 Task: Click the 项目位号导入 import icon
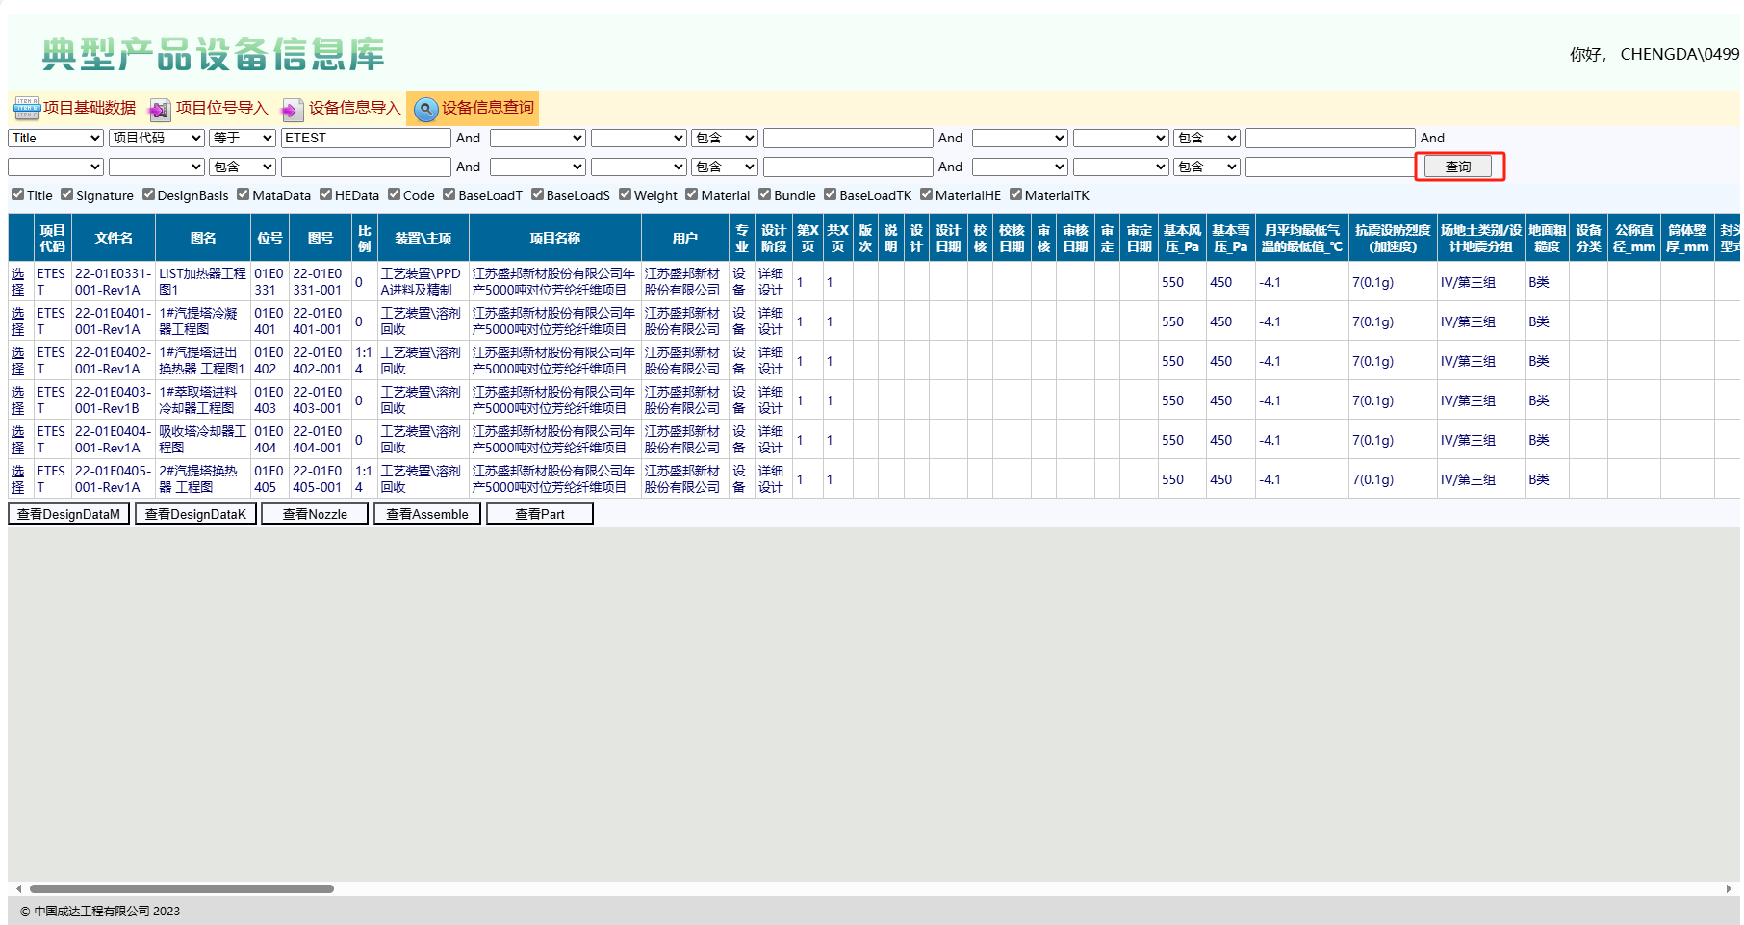[159, 109]
